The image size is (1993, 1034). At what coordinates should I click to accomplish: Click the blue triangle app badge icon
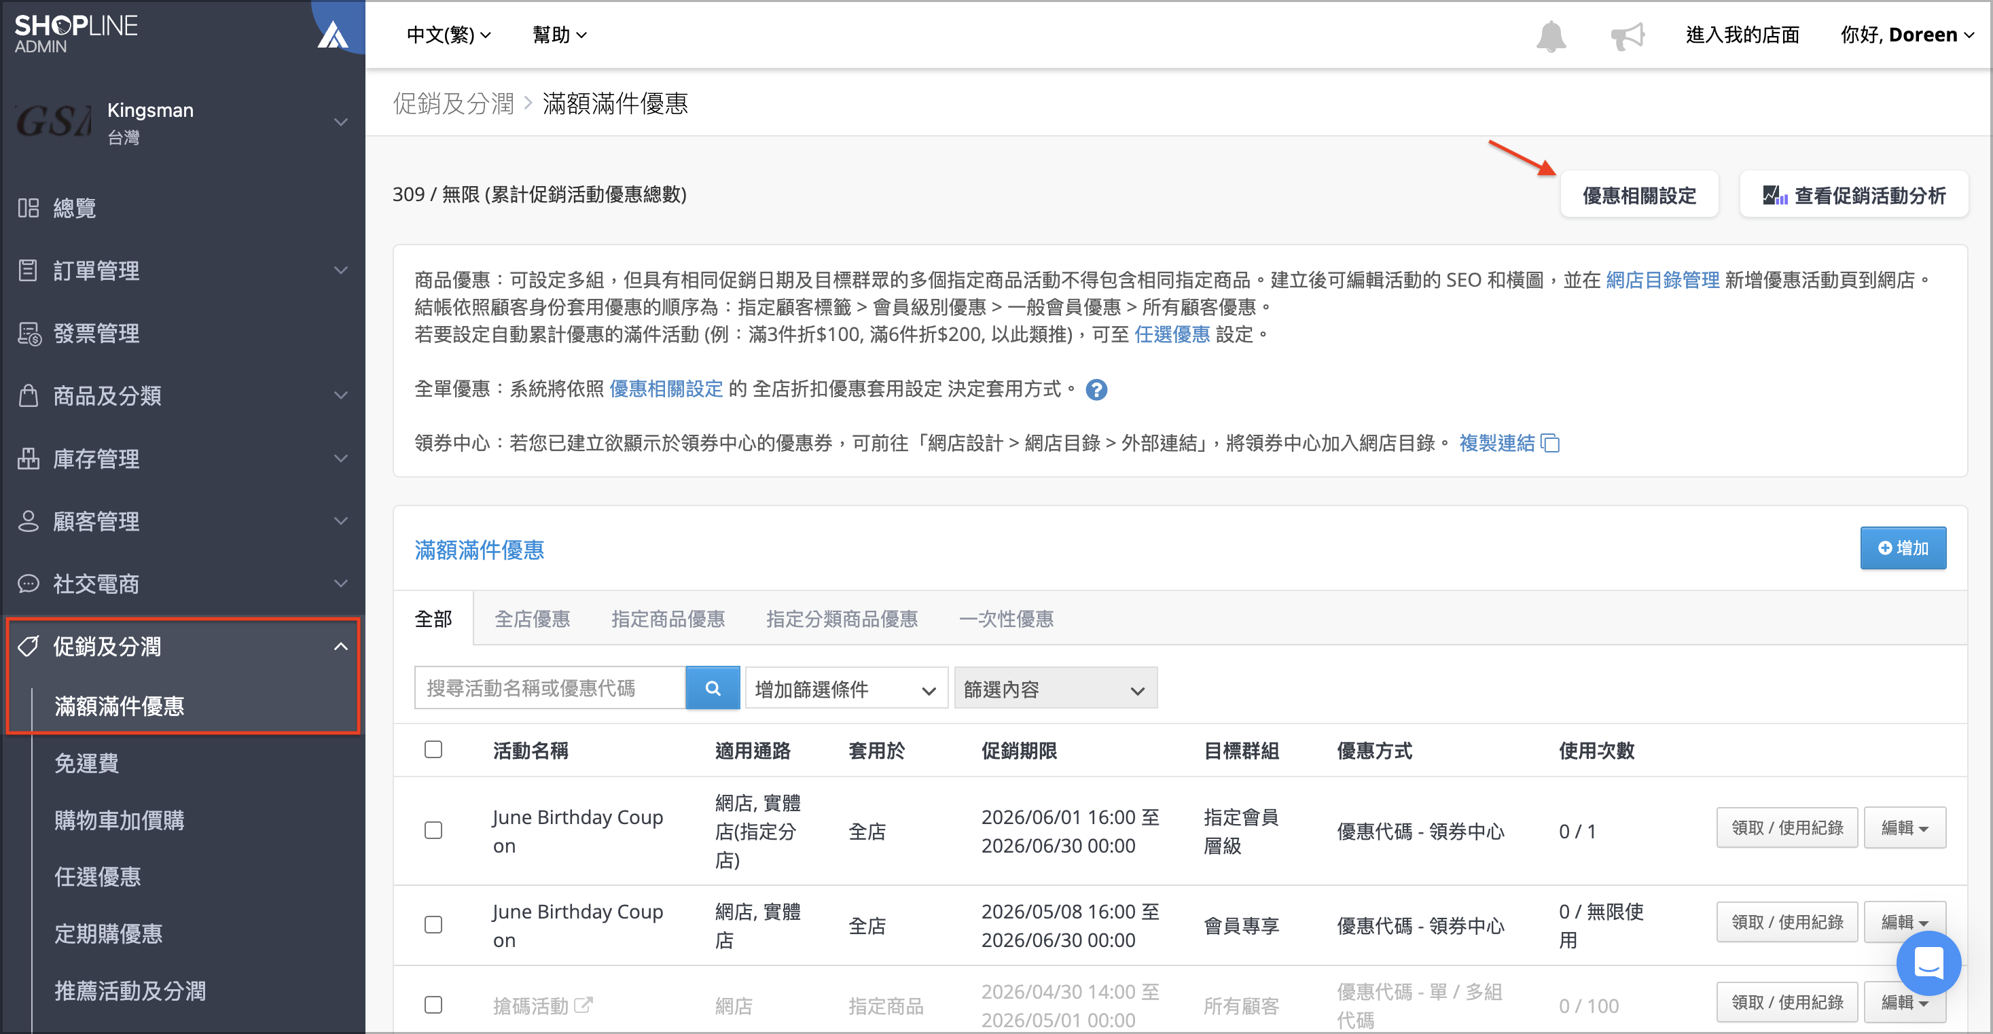click(x=333, y=35)
